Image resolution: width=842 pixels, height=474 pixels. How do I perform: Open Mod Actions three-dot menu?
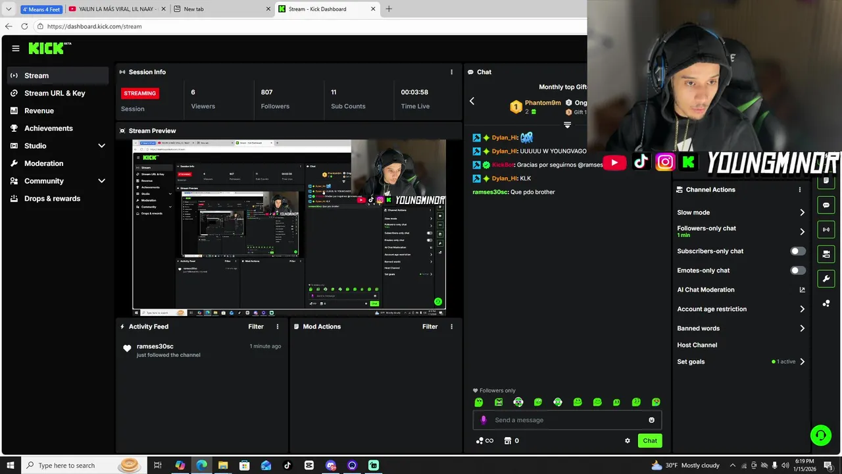click(451, 327)
